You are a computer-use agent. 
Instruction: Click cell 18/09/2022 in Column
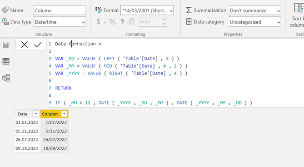tap(55, 148)
